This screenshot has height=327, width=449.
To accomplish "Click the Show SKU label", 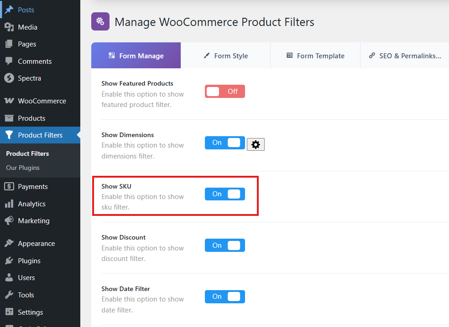I will 116,186.
